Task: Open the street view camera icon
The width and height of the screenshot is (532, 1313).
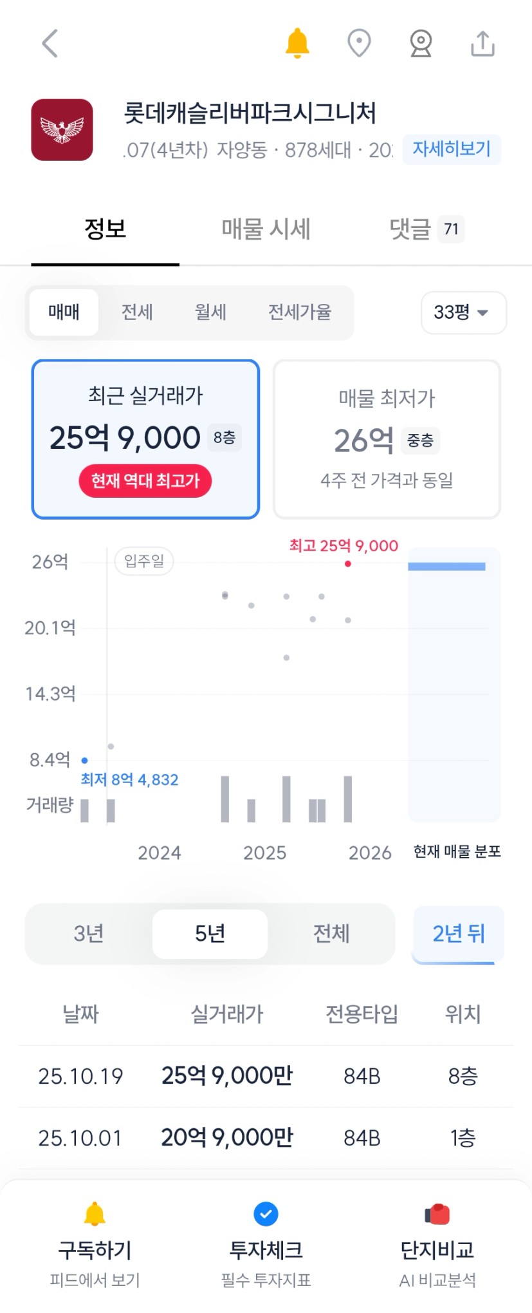Action: pyautogui.click(x=421, y=43)
